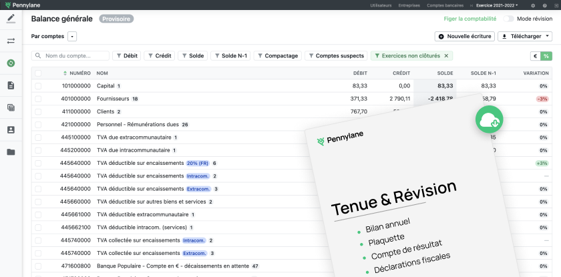The height and width of the screenshot is (277, 561).
Task: Open the Crédit filter
Action: [x=159, y=56]
